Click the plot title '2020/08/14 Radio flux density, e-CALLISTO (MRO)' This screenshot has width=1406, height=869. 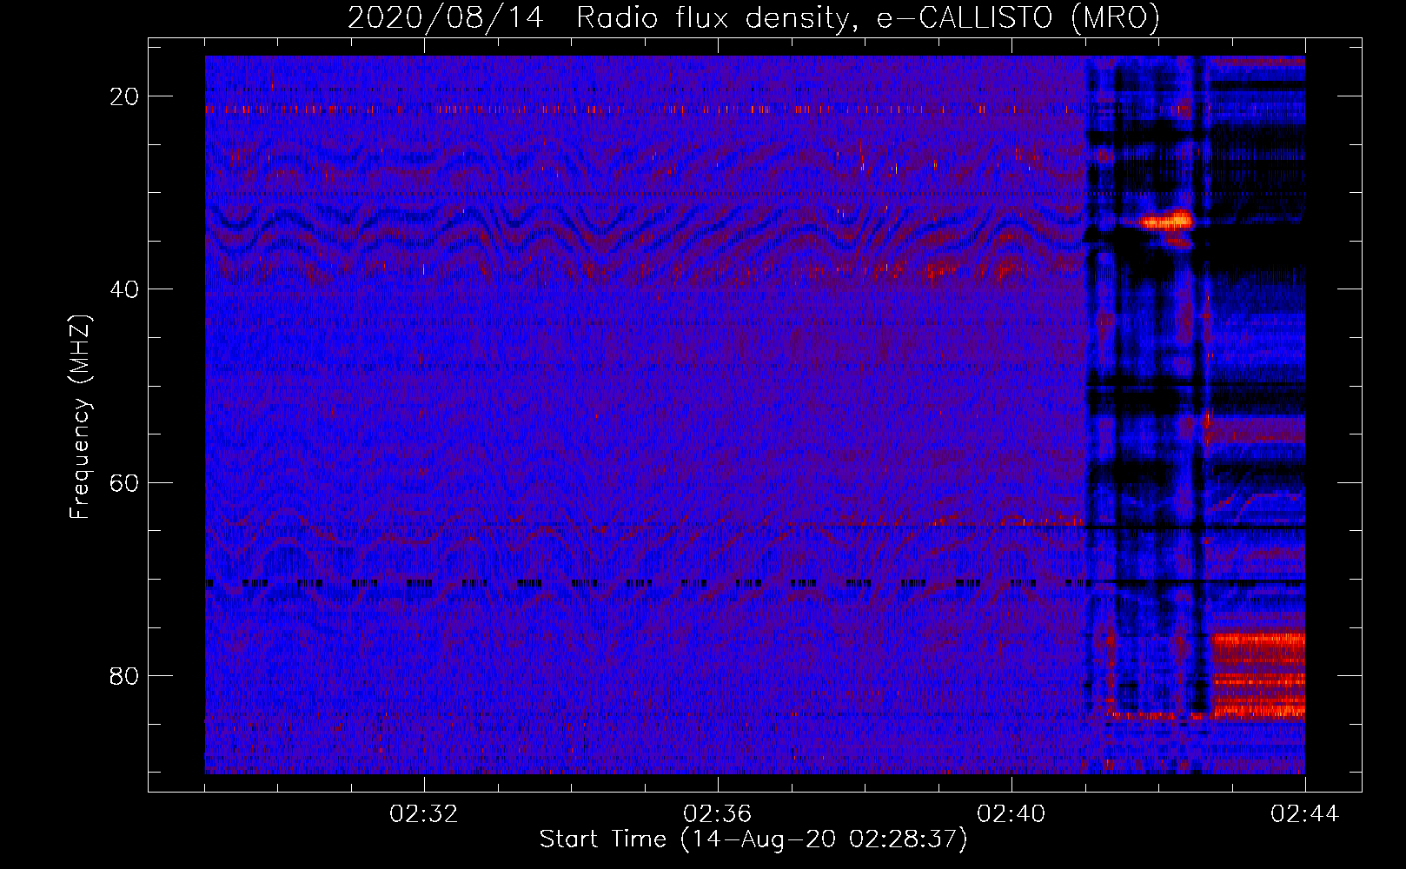pyautogui.click(x=753, y=18)
